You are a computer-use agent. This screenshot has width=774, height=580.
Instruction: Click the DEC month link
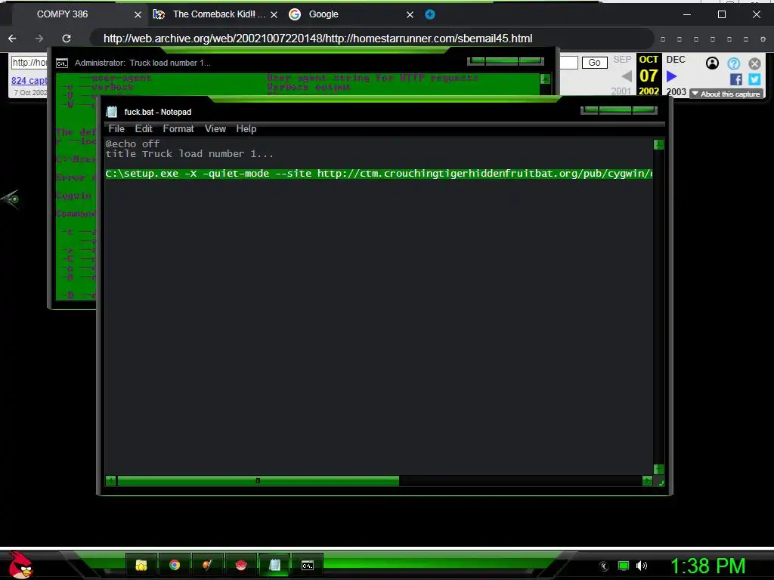point(676,60)
